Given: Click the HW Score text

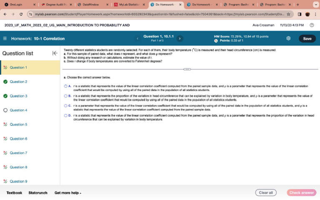Looking at the screenshot, I should tap(241, 36).
